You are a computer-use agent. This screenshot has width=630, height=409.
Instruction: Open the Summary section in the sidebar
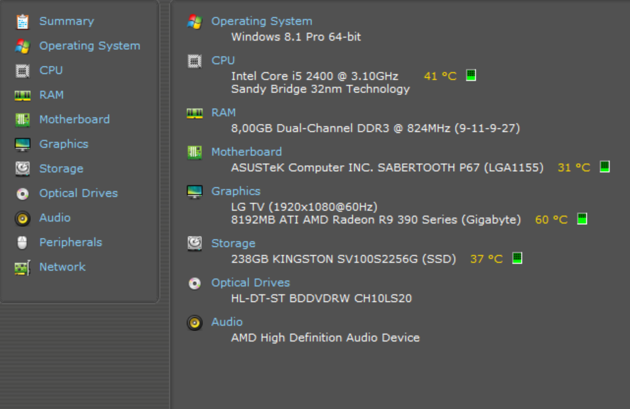(x=67, y=21)
